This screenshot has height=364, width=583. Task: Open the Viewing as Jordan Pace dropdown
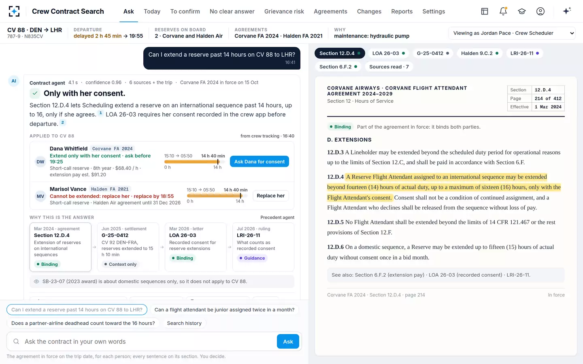513,33
